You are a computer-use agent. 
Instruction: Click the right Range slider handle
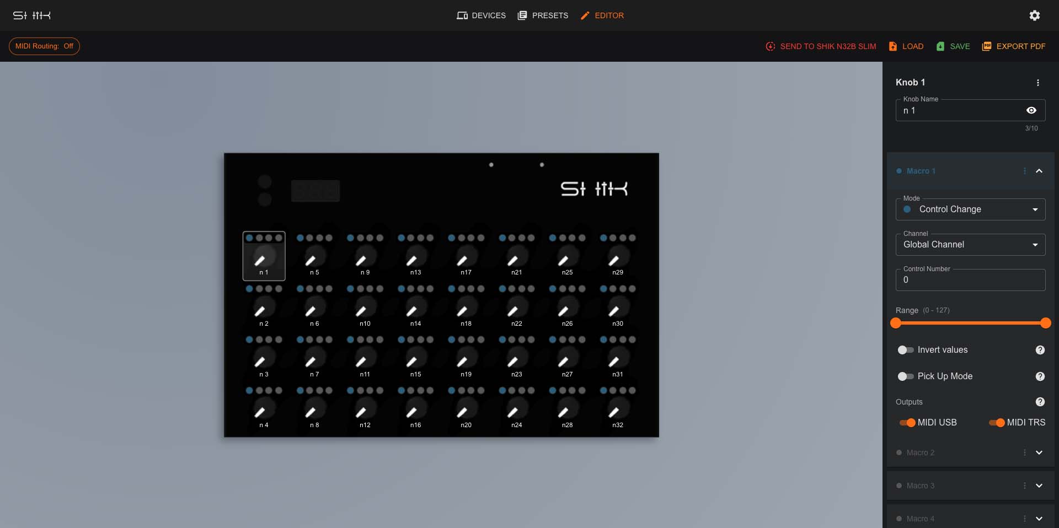point(1045,323)
